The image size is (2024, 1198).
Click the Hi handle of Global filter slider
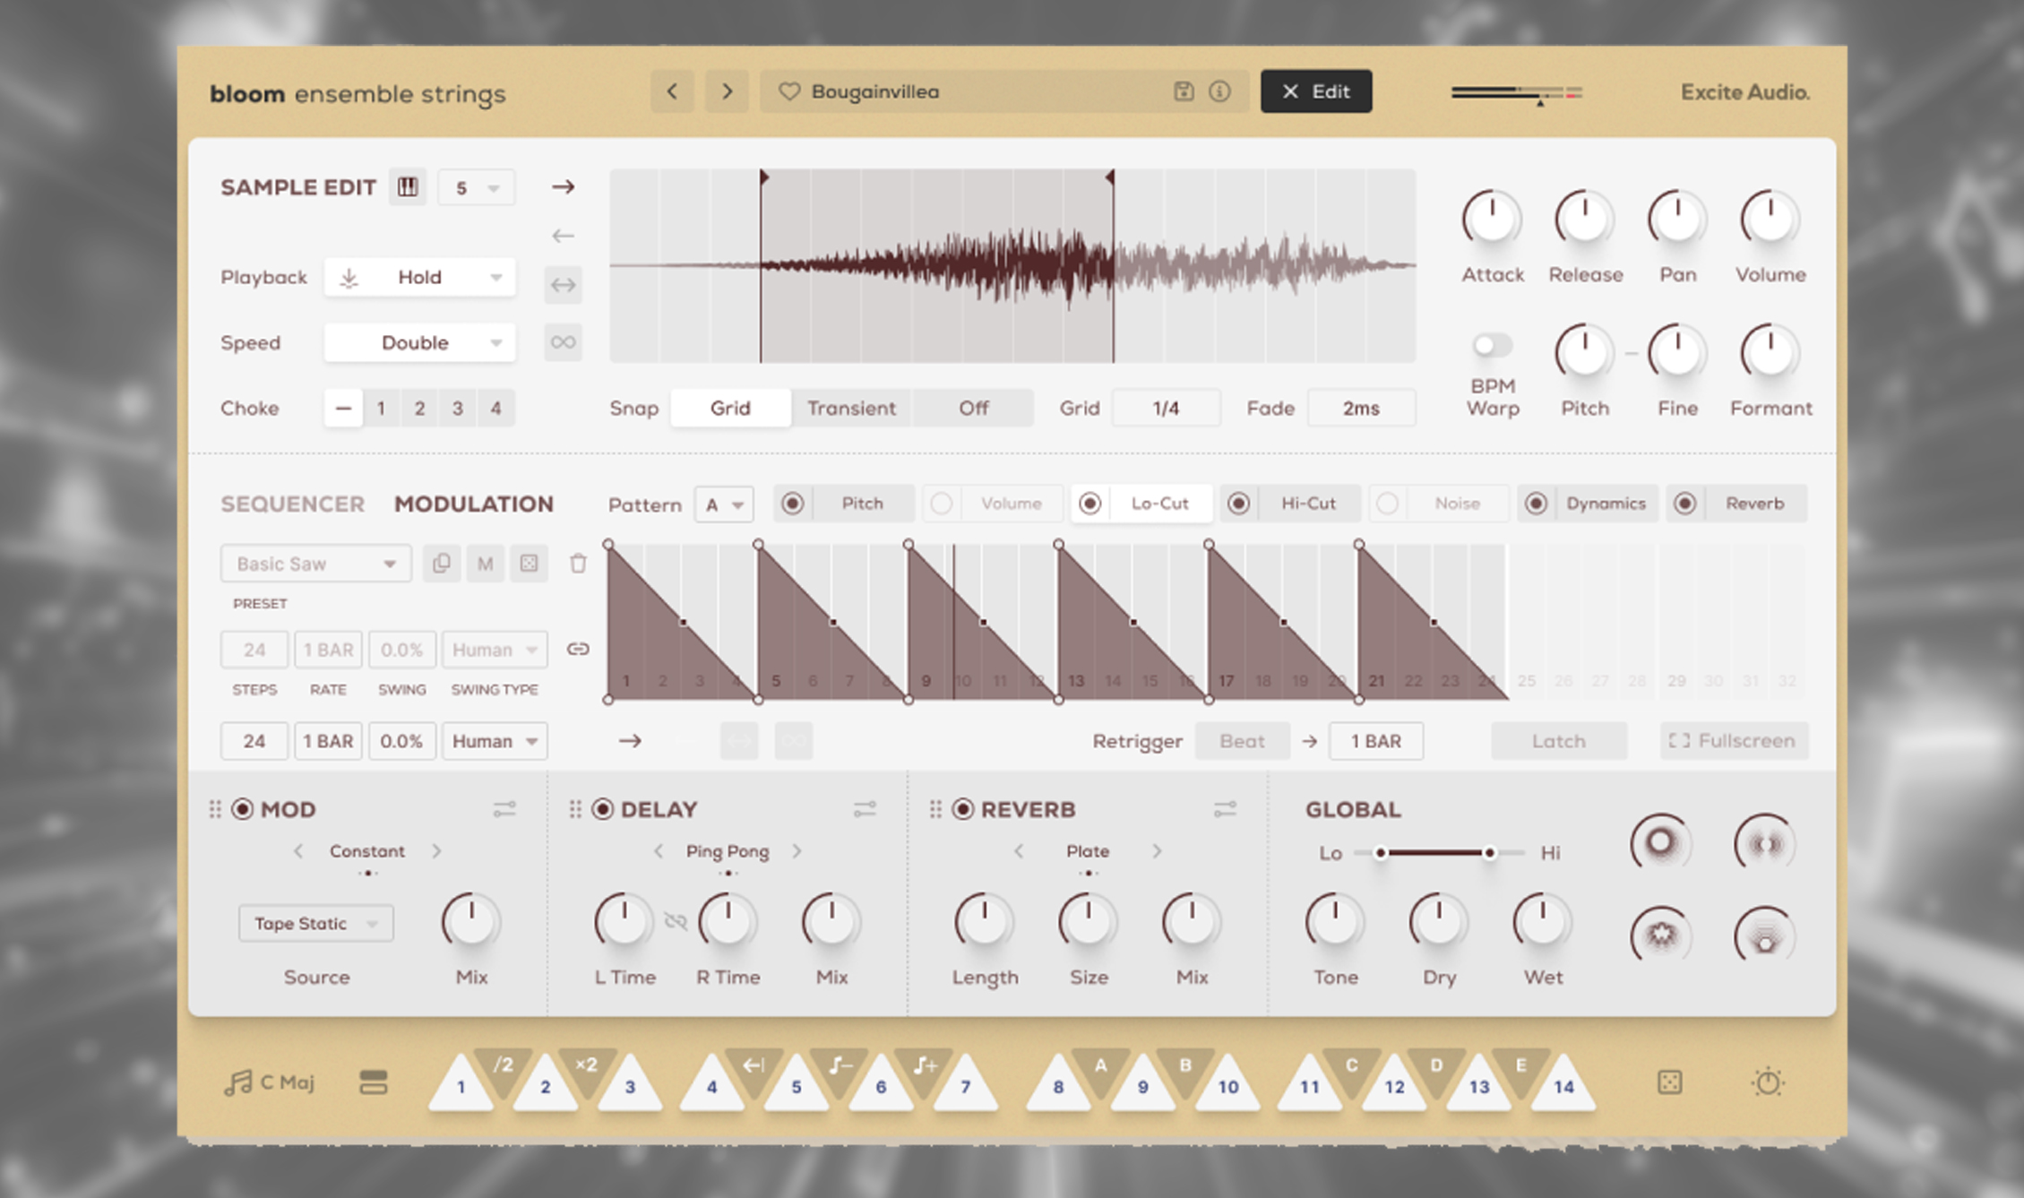1489,852
